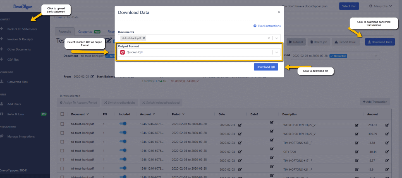Image resolution: width=402 pixels, height=178 pixels.
Task: Open the Account column filter icon
Action: pos(154,114)
